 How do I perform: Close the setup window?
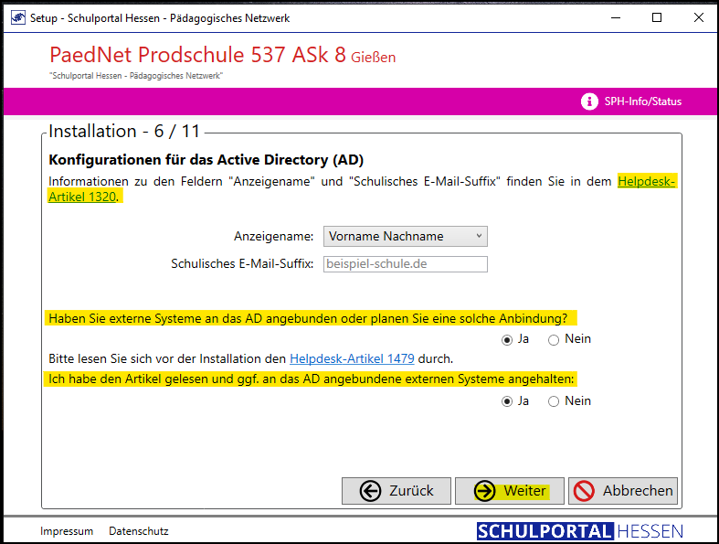698,18
